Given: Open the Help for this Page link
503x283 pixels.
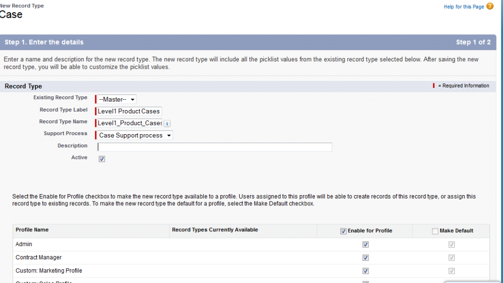Looking at the screenshot, I should pyautogui.click(x=463, y=7).
